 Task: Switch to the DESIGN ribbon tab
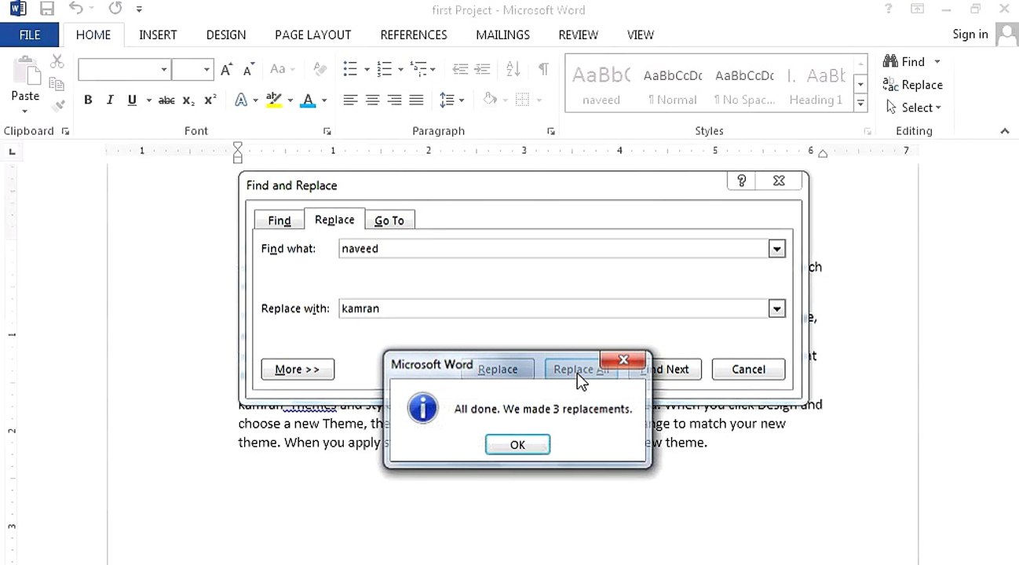click(x=226, y=35)
